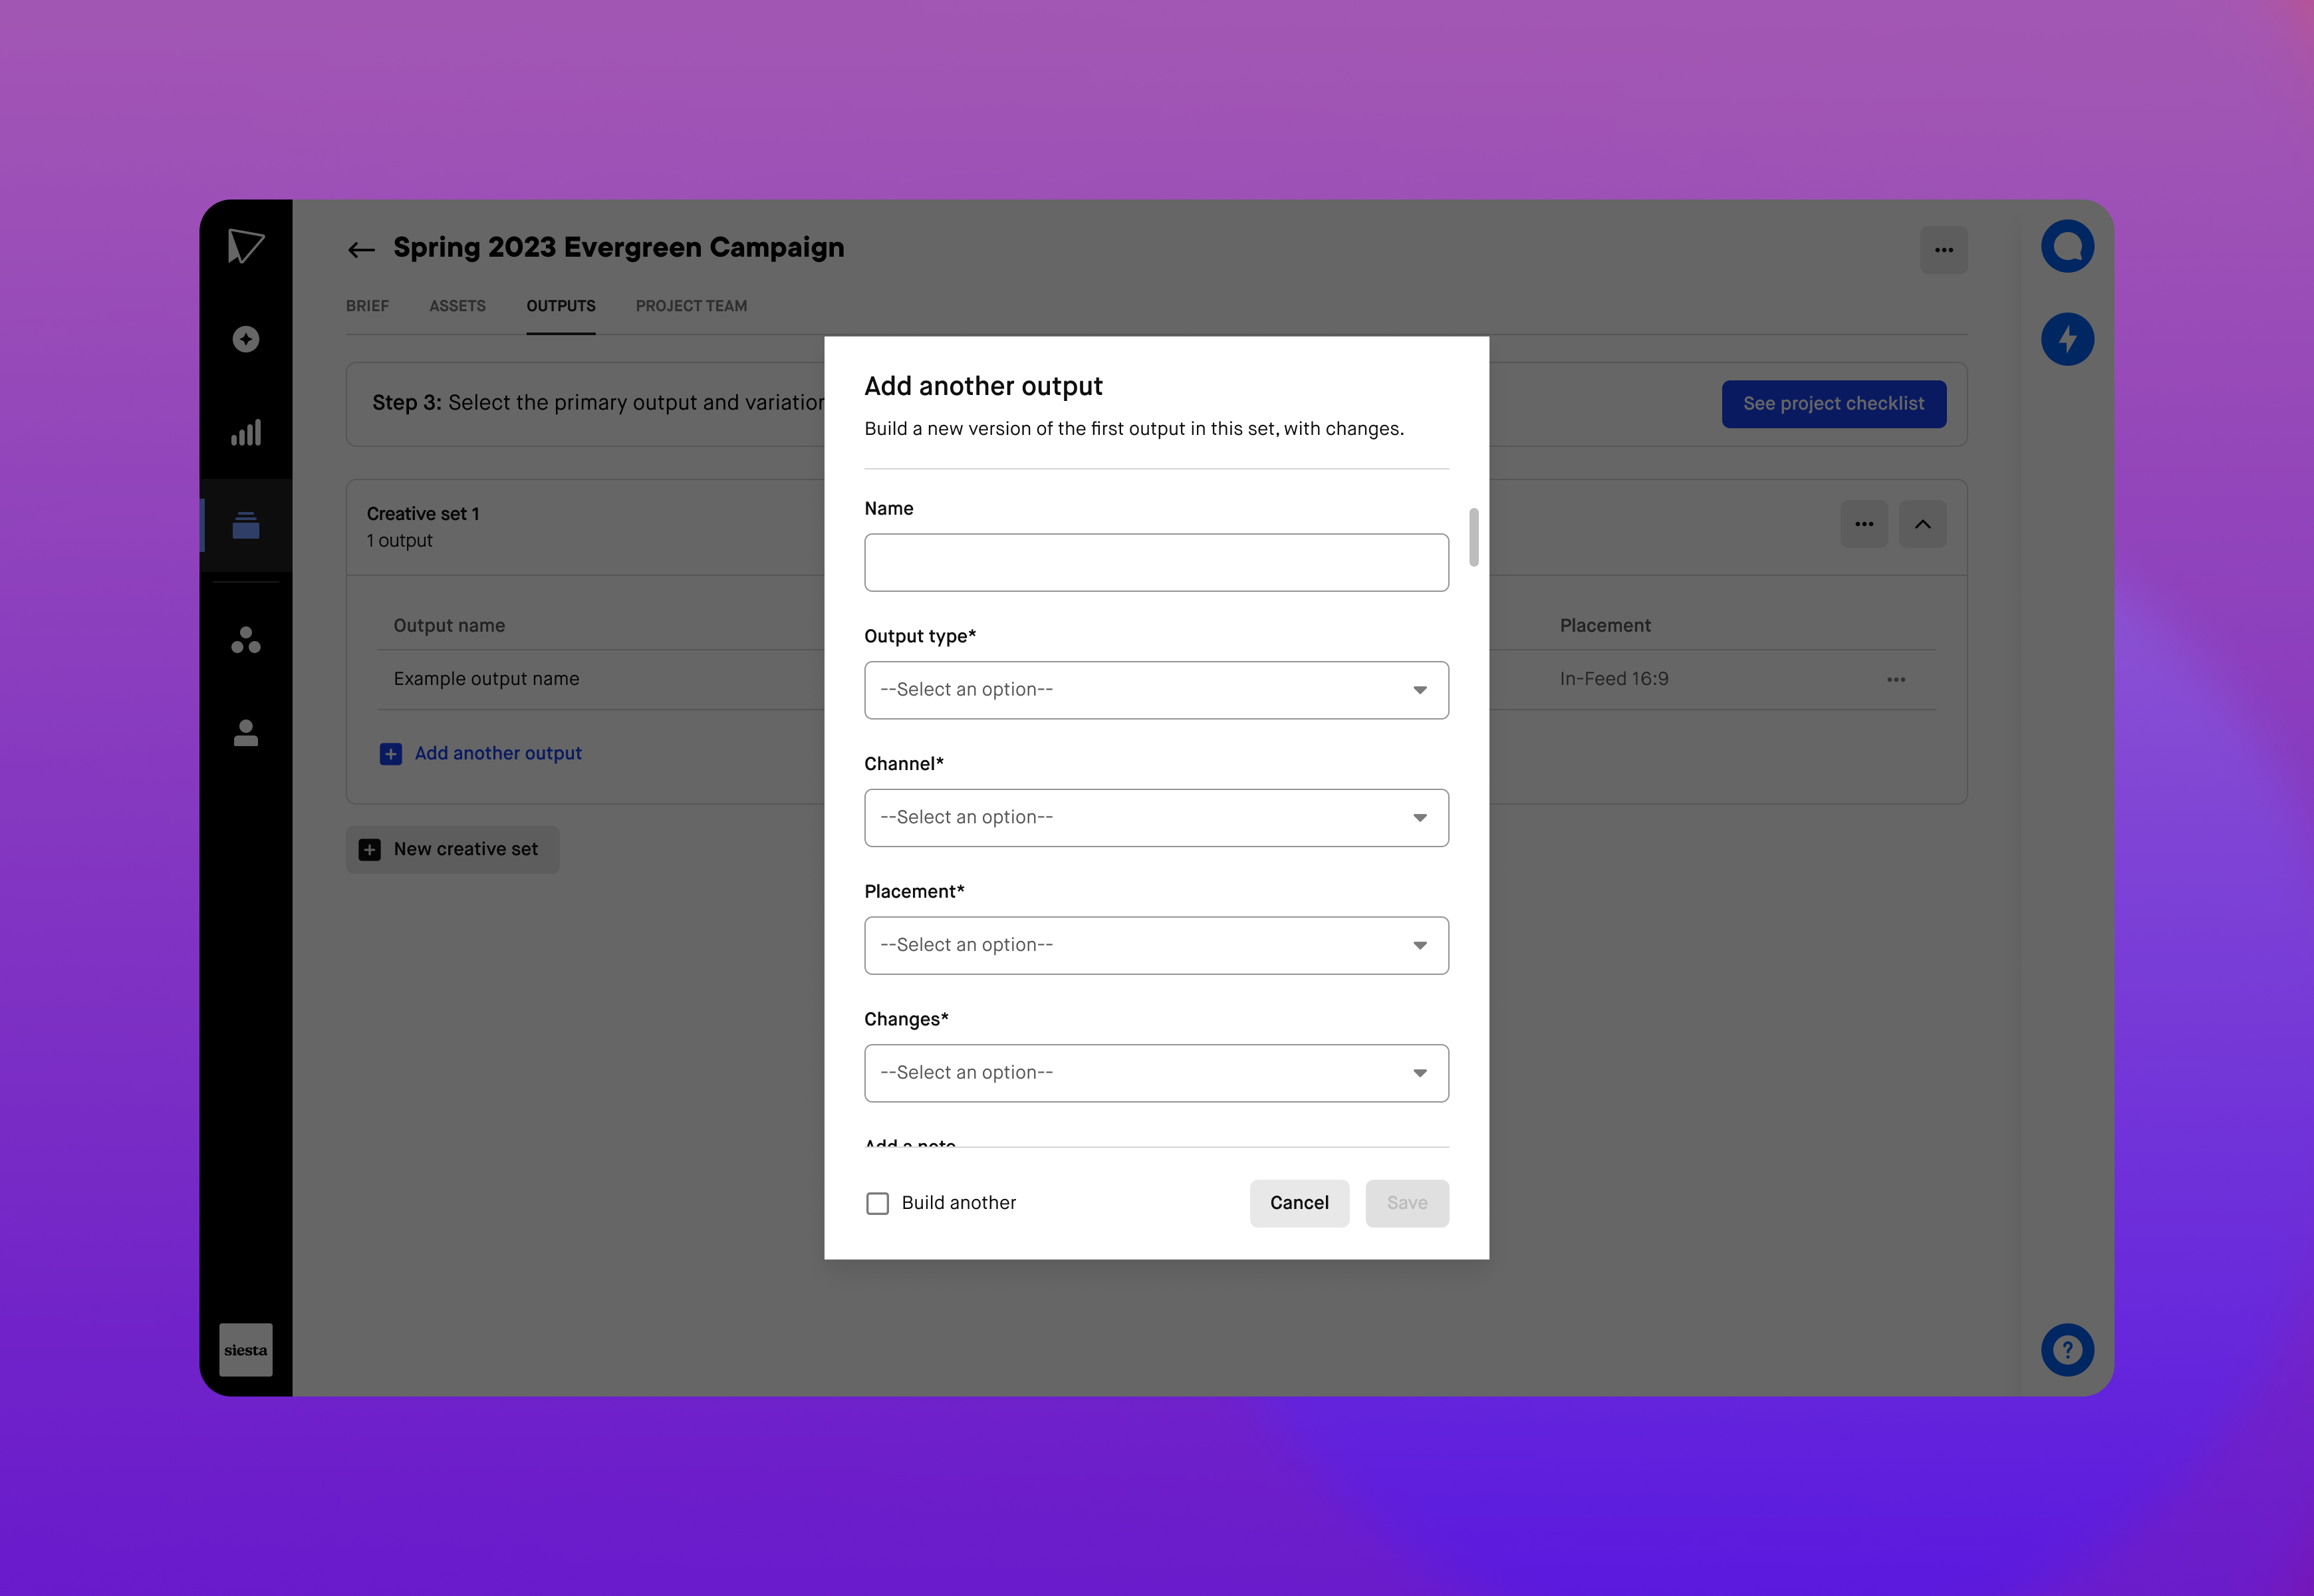This screenshot has width=2314, height=1596.
Task: Expand the Placement dropdown selector
Action: [x=1155, y=944]
